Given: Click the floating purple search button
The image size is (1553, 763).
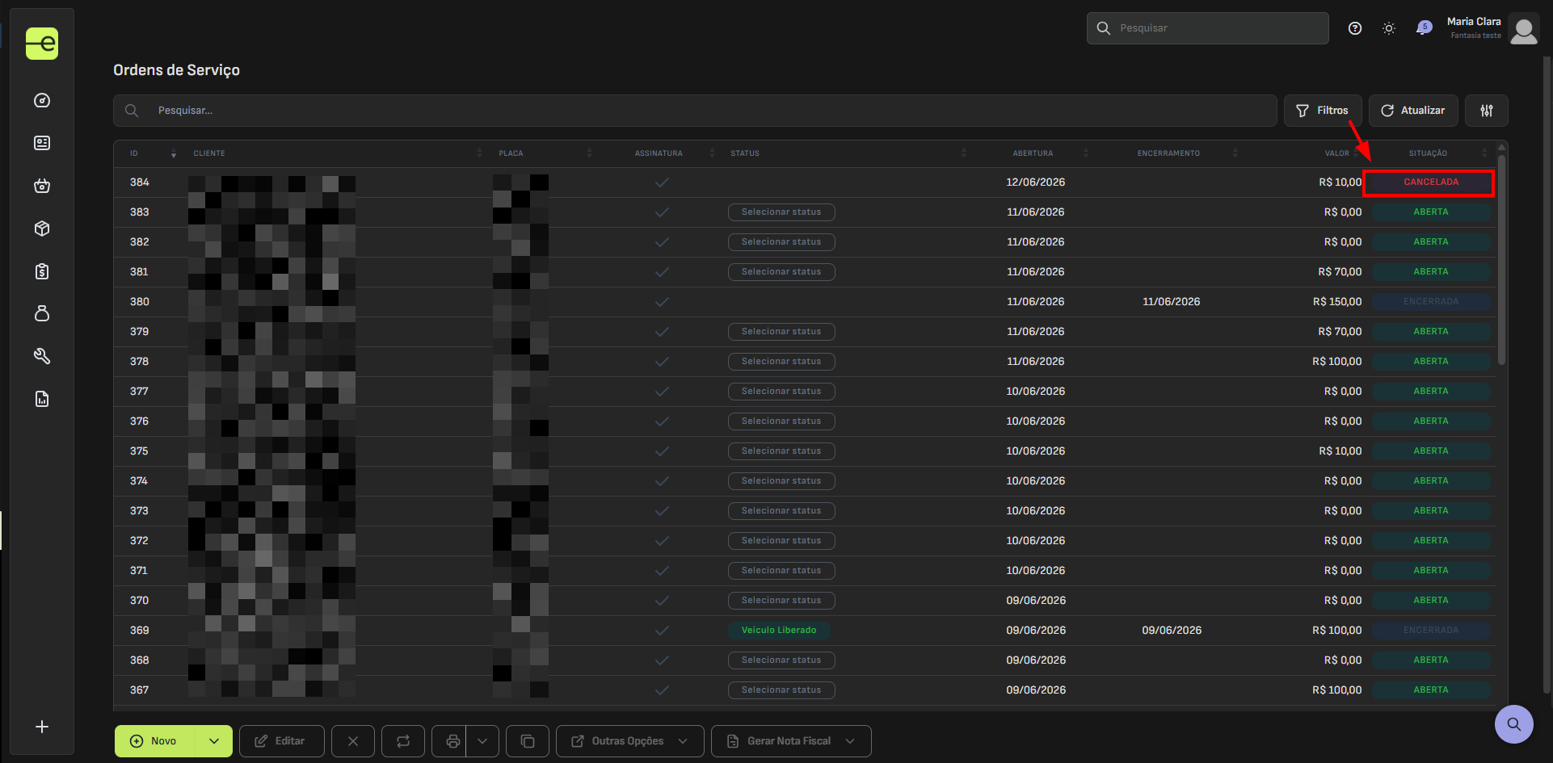Looking at the screenshot, I should 1514,724.
